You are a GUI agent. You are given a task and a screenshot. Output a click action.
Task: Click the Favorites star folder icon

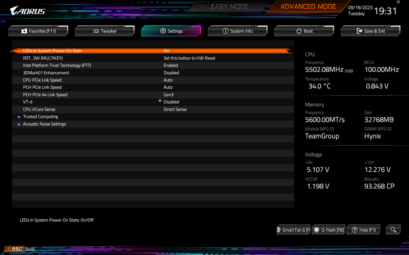(x=24, y=31)
